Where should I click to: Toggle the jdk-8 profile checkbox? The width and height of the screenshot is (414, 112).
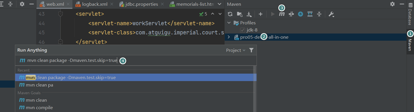coord(243,30)
